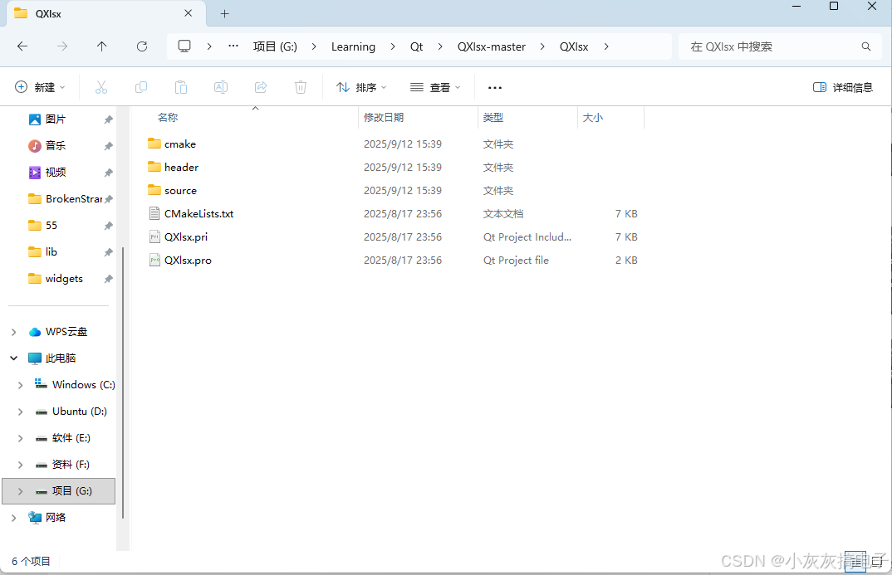Open pinned lib folder

pyautogui.click(x=43, y=251)
